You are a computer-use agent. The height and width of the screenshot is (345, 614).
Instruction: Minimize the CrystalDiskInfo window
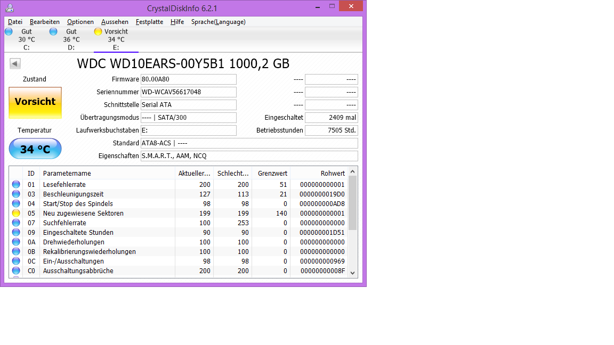click(318, 6)
